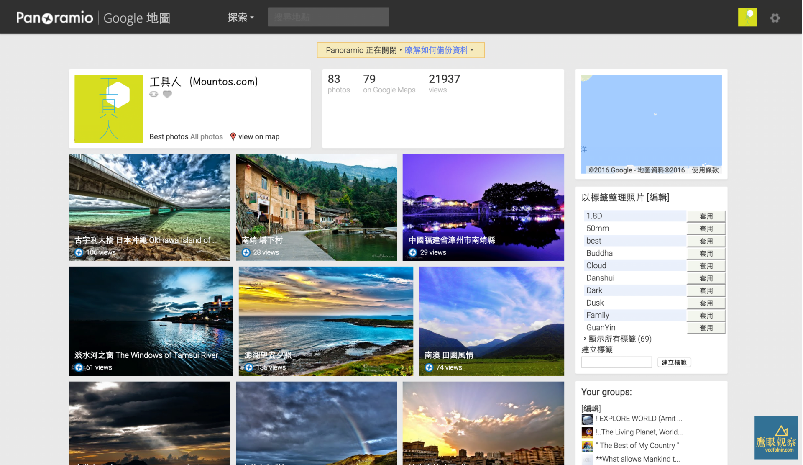Apply the Buddha tag with 套用
The image size is (803, 465).
pos(706,254)
